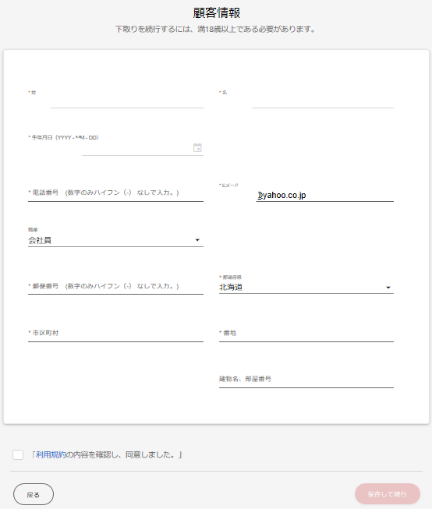This screenshot has width=432, height=509.
Task: Click the 建物名、部屋番号 building field
Action: coord(306,380)
